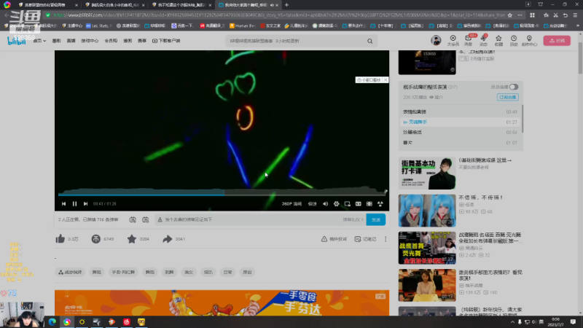Screen dimensions: 583x328
Task: Subscribe to collection via 订阅合集 button
Action: click(507, 97)
